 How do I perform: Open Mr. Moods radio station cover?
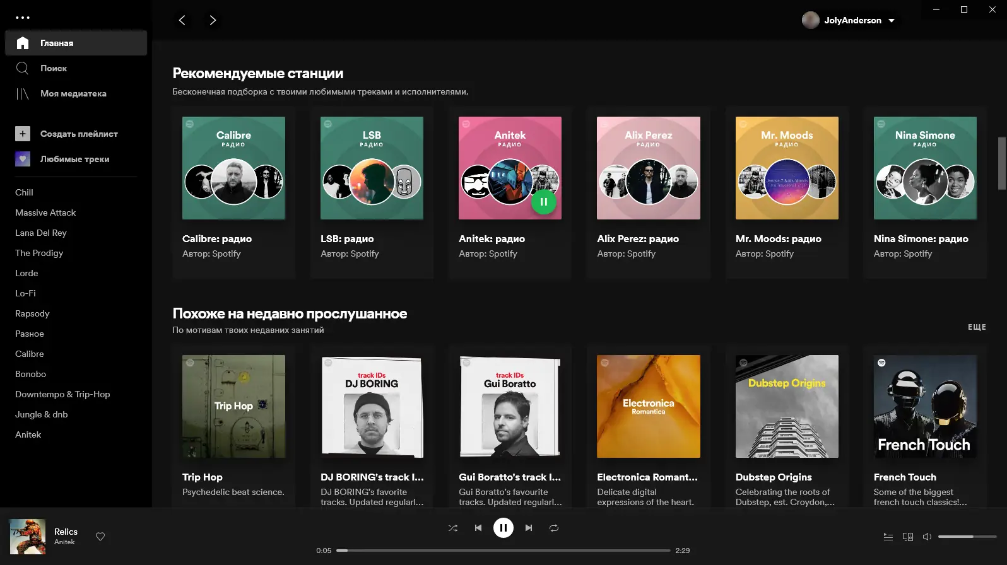click(787, 168)
